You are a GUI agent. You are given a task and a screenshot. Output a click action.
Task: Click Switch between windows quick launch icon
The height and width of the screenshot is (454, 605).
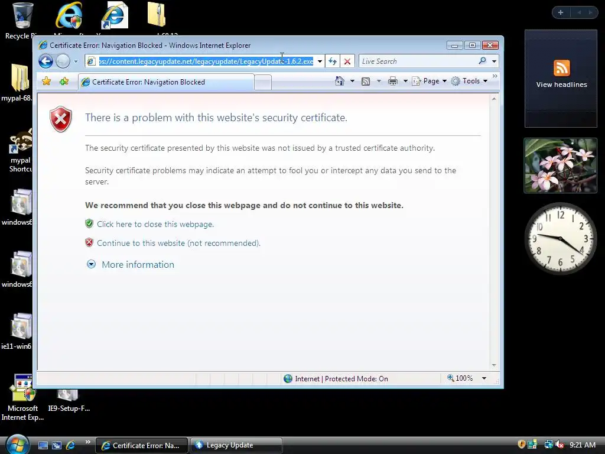click(x=57, y=446)
